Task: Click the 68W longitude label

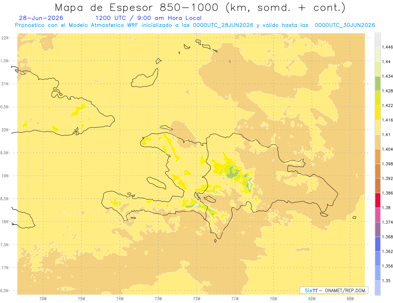Action: 350,299
